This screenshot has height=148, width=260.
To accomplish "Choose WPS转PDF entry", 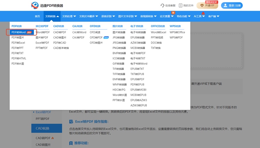I will [x=176, y=38].
